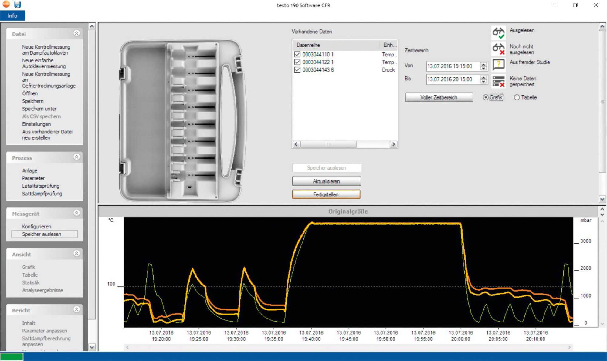Open the Info menu tab
The height and width of the screenshot is (361, 607).
pos(12,15)
